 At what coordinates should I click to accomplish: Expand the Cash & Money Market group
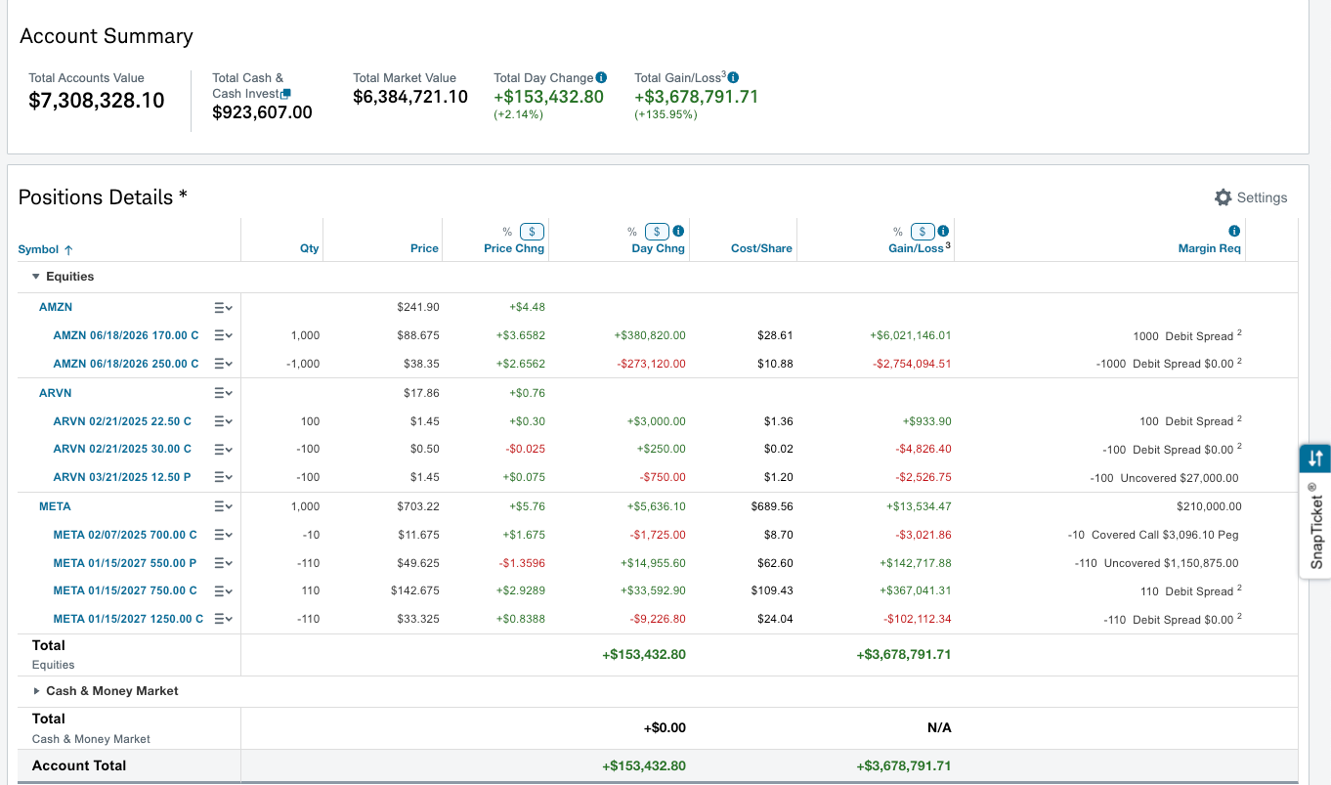(x=36, y=691)
